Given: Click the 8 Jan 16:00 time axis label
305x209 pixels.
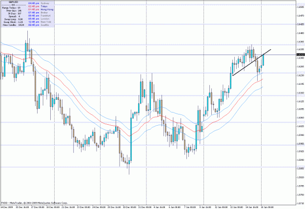Looking at the screenshot, I should (x=205, y=207).
